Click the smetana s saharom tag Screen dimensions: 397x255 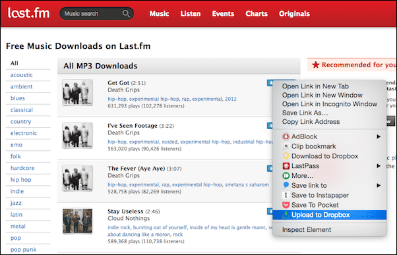[x=247, y=184]
